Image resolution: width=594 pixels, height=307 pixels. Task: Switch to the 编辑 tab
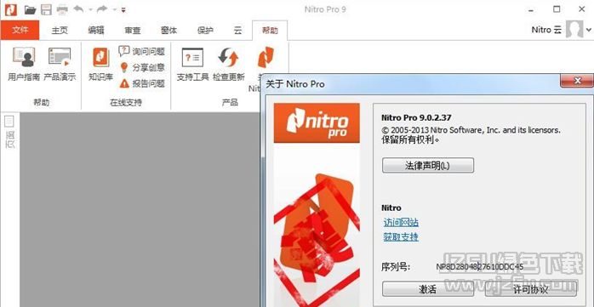coord(96,31)
